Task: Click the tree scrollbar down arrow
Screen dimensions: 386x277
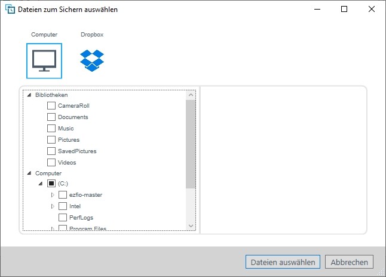Action: click(191, 226)
